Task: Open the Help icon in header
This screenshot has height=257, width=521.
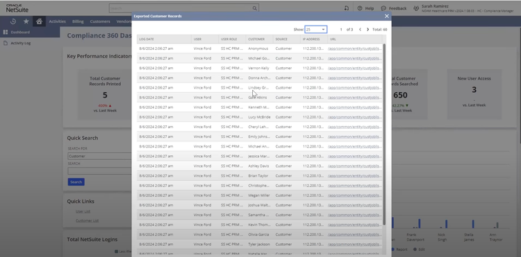Action: (x=360, y=8)
